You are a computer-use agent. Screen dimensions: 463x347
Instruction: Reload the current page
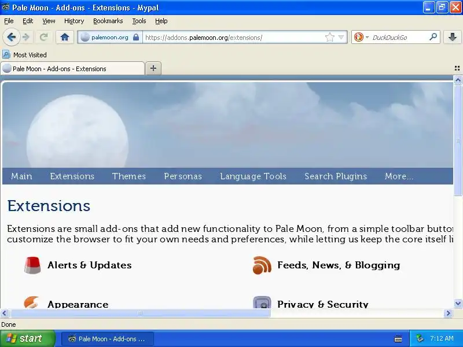(44, 37)
